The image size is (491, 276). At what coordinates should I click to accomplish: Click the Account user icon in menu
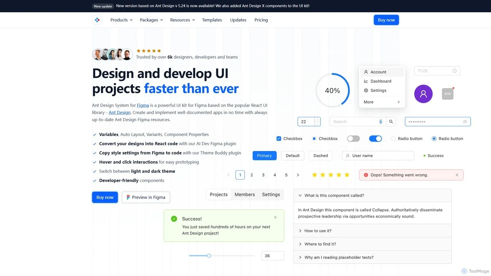point(366,72)
